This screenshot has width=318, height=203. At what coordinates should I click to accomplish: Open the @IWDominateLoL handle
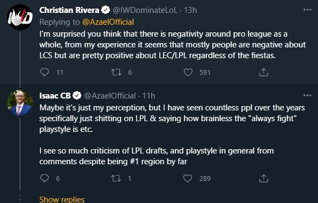145,10
